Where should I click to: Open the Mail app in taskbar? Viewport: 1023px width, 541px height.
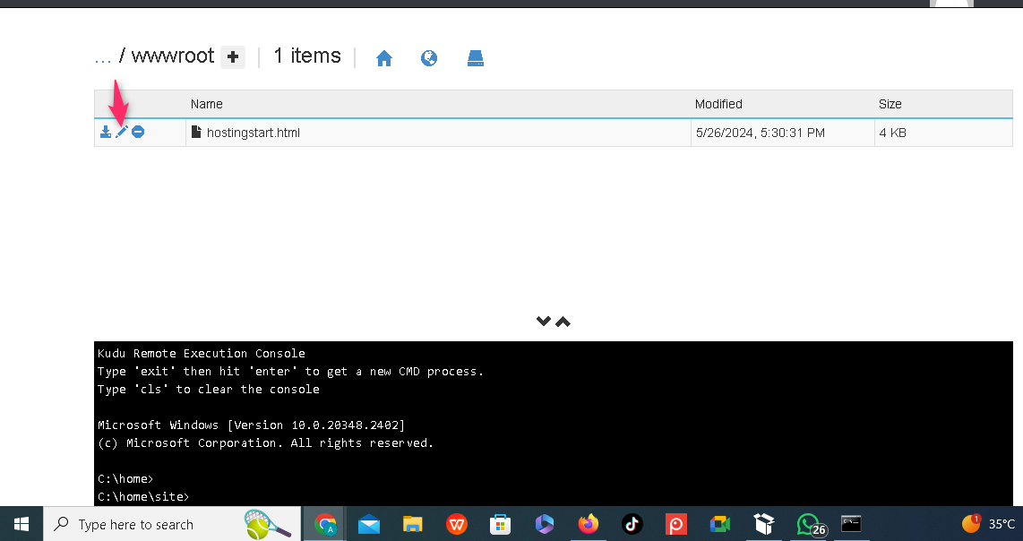coord(368,524)
